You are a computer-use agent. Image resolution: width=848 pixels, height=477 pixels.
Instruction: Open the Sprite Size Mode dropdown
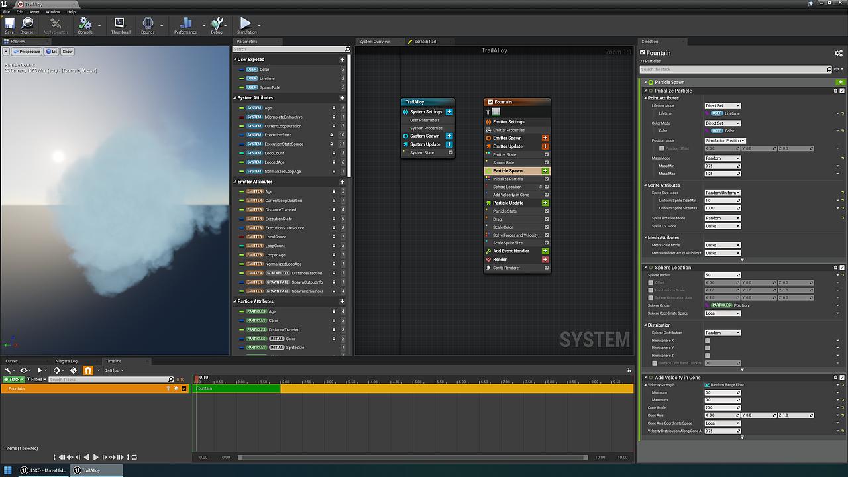tap(722, 193)
